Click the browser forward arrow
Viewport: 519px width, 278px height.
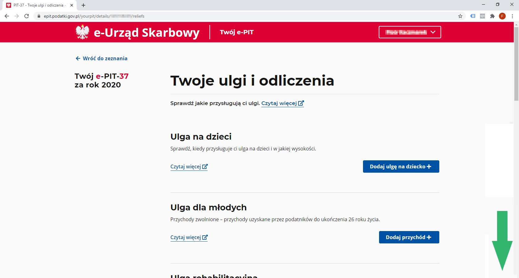[x=17, y=16]
